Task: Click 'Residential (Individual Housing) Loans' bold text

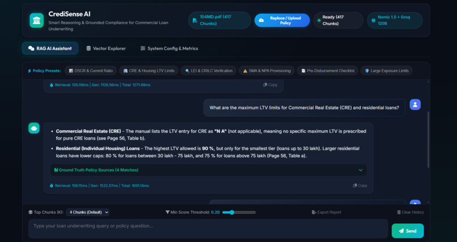Action: pos(98,149)
